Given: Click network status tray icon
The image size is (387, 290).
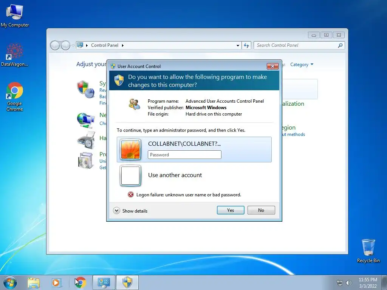Looking at the screenshot, I should coord(340,283).
